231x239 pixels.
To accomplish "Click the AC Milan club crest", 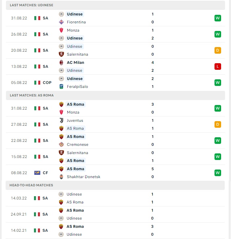I will (x=61, y=63).
